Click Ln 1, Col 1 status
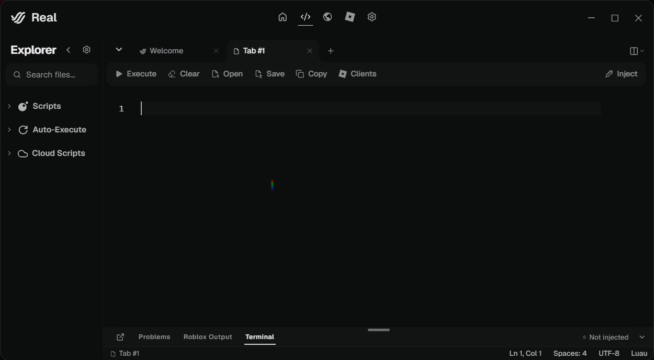This screenshot has height=360, width=654. tap(525, 354)
